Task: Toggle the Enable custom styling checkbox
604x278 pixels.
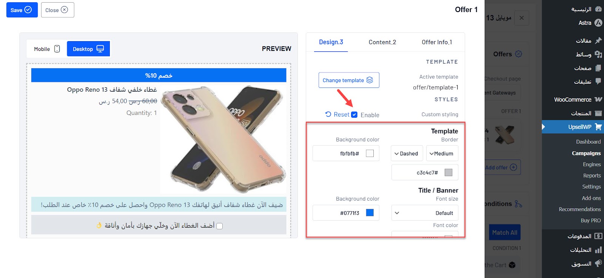Action: (x=354, y=115)
